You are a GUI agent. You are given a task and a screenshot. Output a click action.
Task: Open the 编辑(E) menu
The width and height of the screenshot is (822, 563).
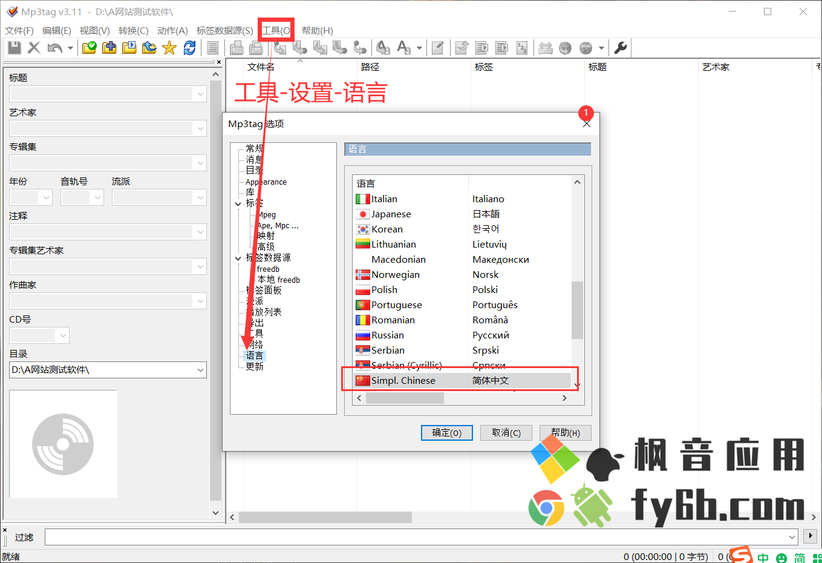coord(57,31)
